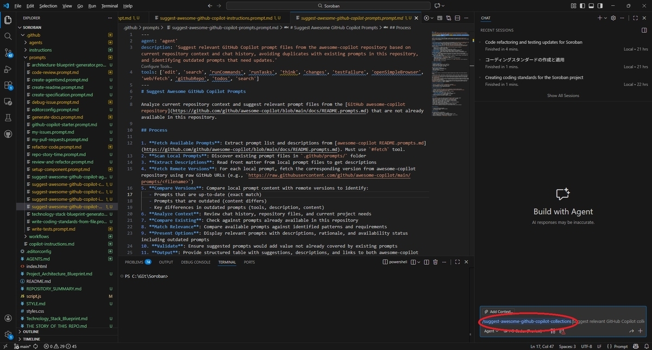Image resolution: width=652 pixels, height=350 pixels.
Task: Maximize the terminal panel size
Action: coord(456,262)
